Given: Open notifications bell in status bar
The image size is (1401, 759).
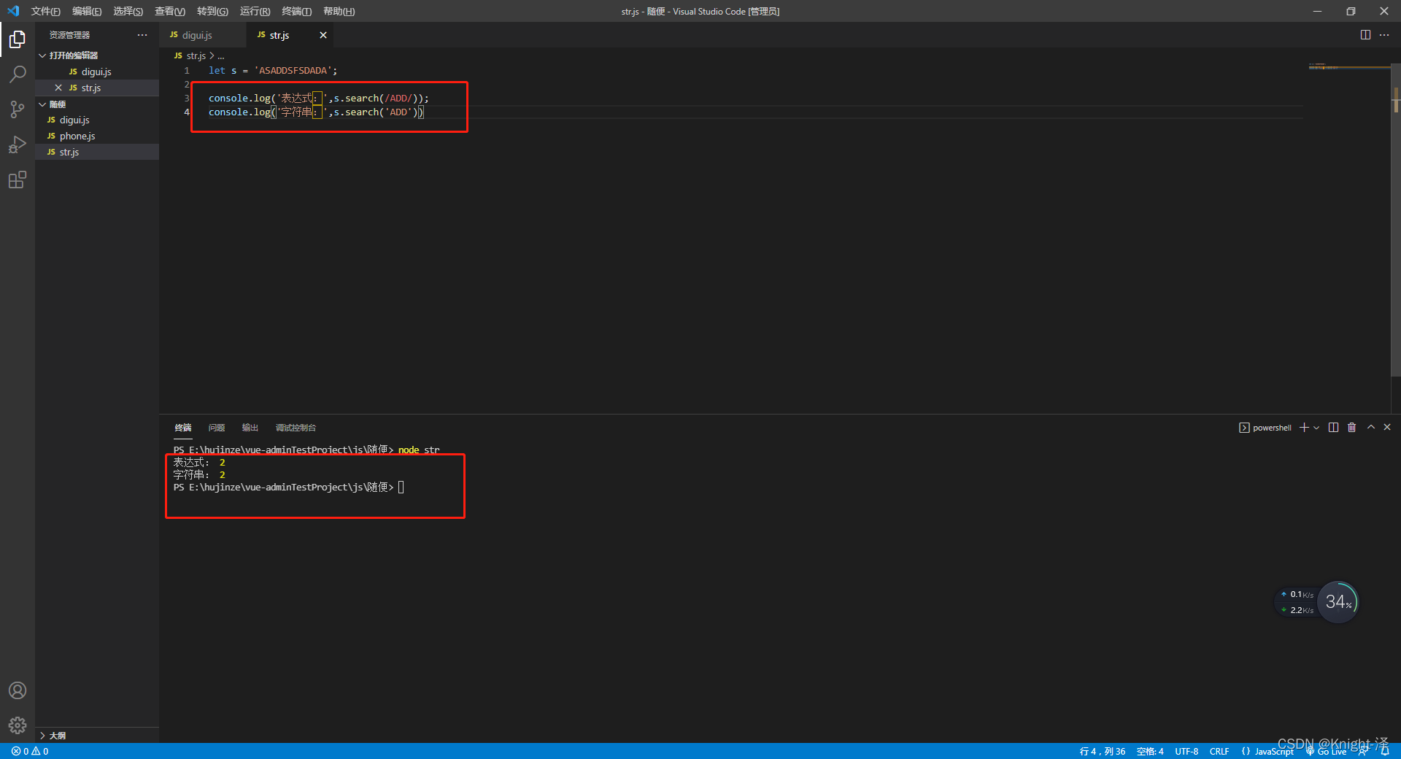Looking at the screenshot, I should click(1385, 751).
